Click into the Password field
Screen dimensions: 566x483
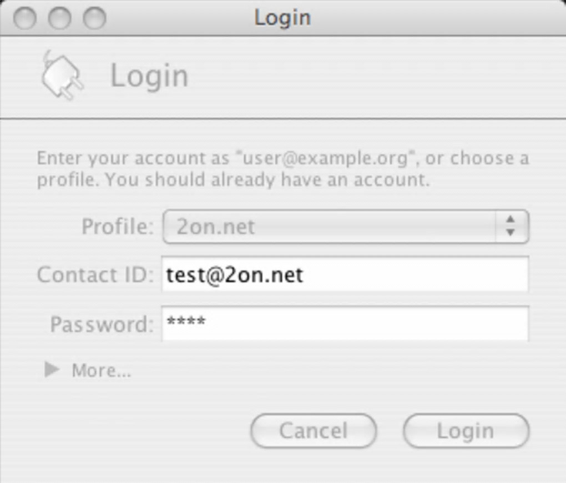pyautogui.click(x=344, y=323)
